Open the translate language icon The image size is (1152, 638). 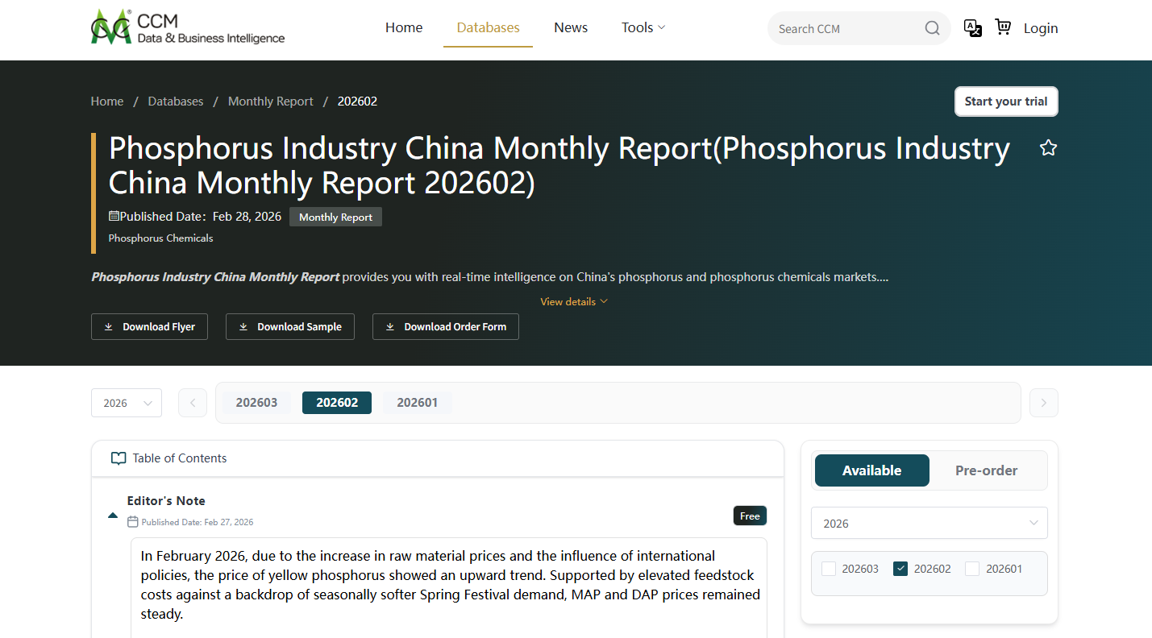tap(973, 27)
